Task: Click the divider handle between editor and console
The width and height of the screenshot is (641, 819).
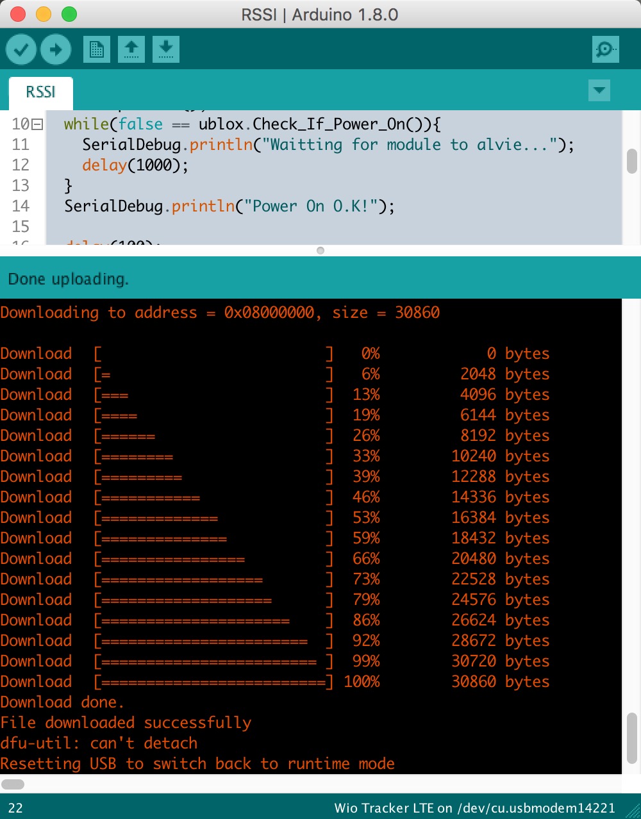Action: [x=320, y=251]
